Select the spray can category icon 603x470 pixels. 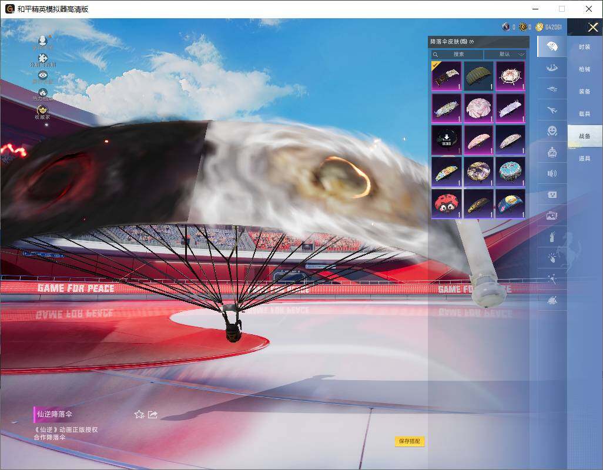point(552,237)
